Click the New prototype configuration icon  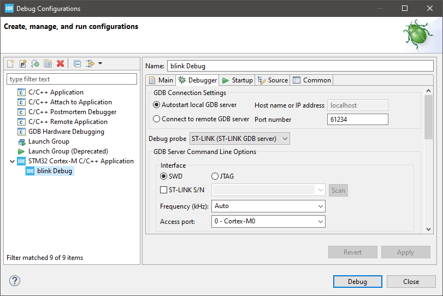(x=23, y=63)
